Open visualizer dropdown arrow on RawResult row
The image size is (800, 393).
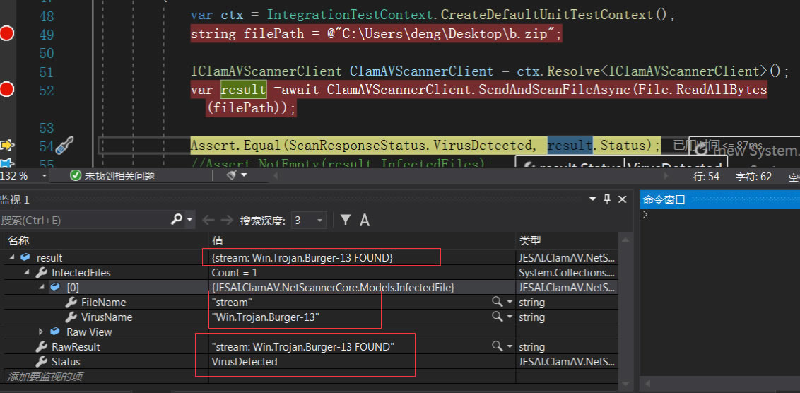(x=510, y=346)
